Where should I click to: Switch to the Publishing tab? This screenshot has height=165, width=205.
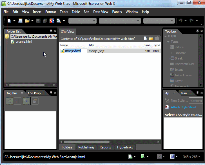[86, 147]
